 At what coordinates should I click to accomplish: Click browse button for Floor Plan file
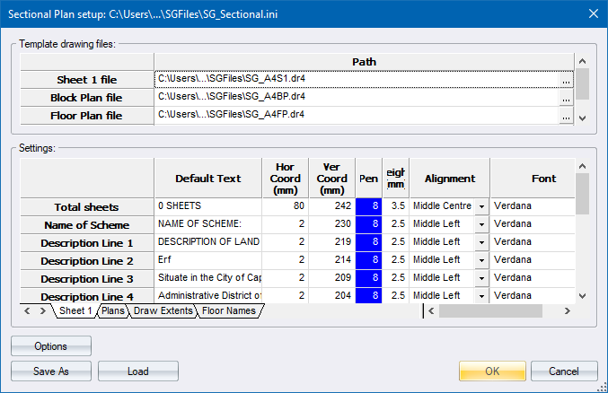[x=566, y=116]
